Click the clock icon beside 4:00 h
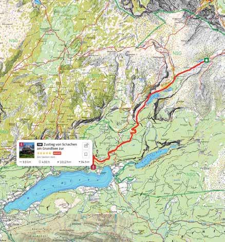 click(x=40, y=162)
